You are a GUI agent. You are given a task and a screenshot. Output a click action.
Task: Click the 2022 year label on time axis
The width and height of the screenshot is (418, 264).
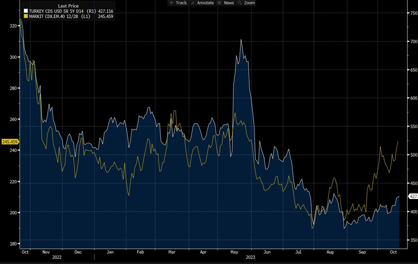pos(57,257)
